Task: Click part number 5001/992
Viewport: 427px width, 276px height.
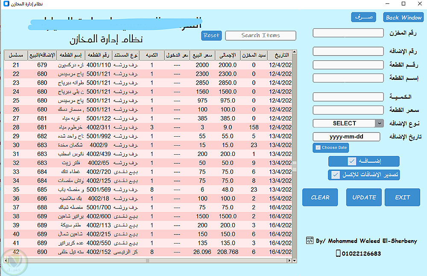Action: (x=99, y=136)
